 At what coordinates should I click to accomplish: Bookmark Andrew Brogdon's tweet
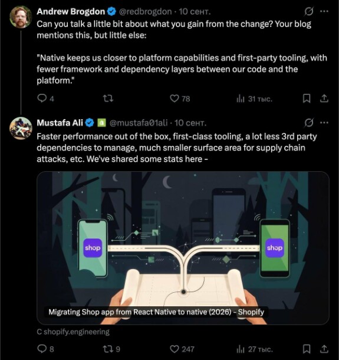[x=307, y=99]
